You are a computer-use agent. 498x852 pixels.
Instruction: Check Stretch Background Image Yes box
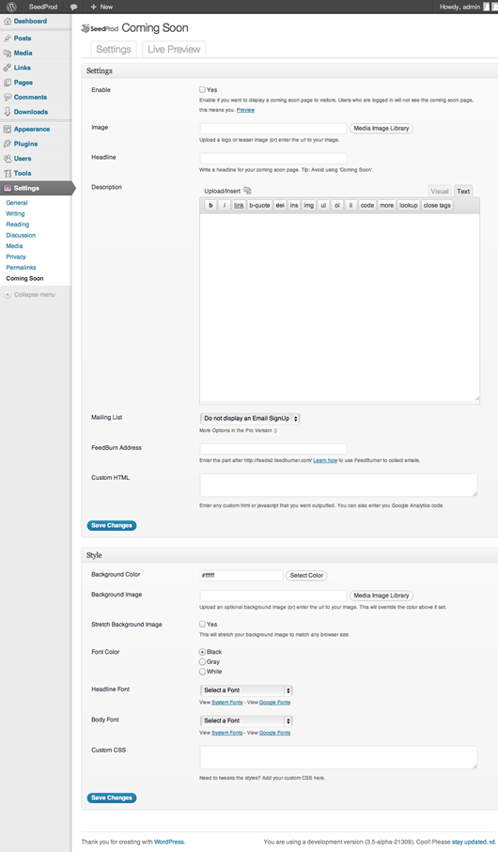[202, 625]
